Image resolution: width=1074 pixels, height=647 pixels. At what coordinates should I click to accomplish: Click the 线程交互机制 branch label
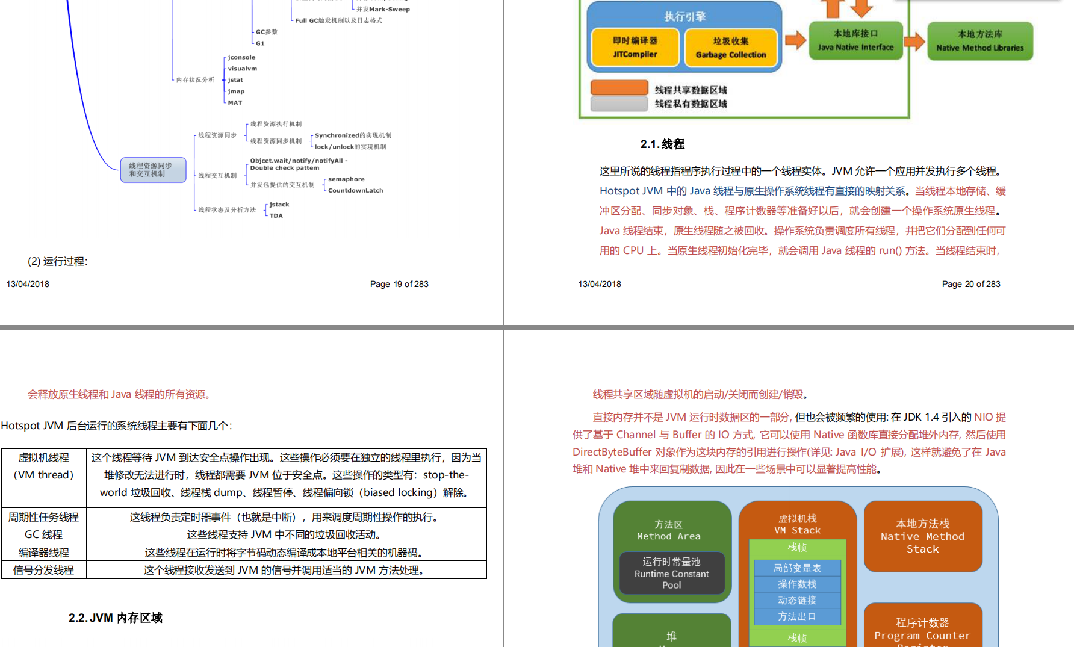pyautogui.click(x=217, y=176)
